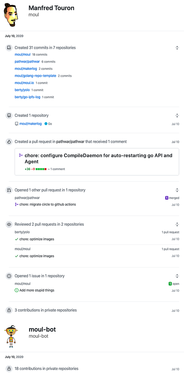Screen dimensions: 184x383
Task: Click Manfred Touron's avatar image
Action: pos(11,14)
